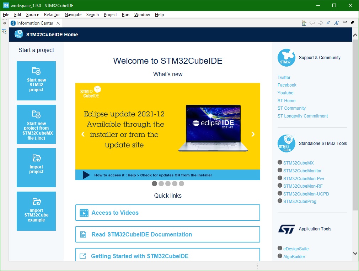Minimize the Information Center view
This screenshot has width=359, height=271.
point(345,22)
